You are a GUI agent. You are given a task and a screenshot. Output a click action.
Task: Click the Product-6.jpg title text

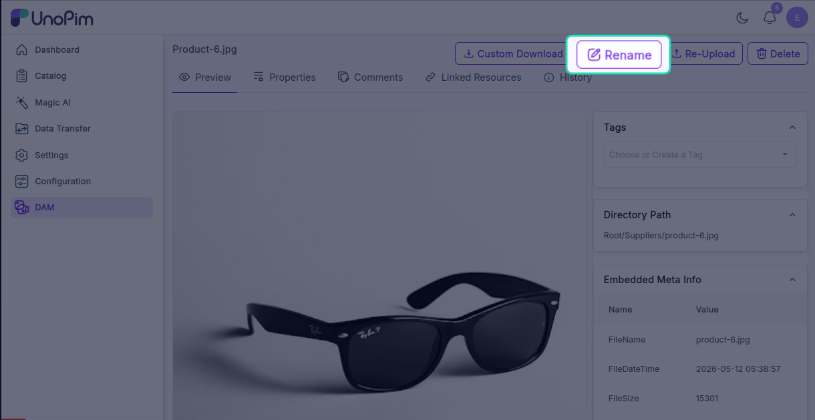204,49
